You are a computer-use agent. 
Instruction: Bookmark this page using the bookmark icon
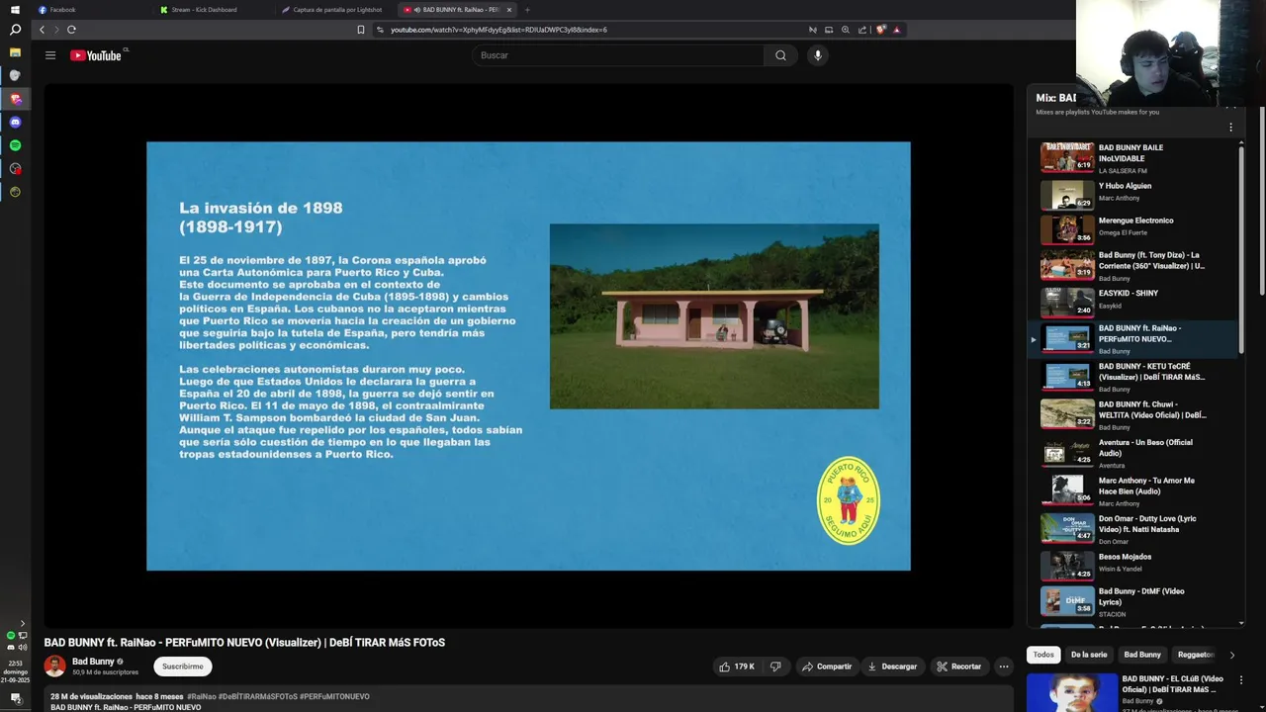(361, 30)
